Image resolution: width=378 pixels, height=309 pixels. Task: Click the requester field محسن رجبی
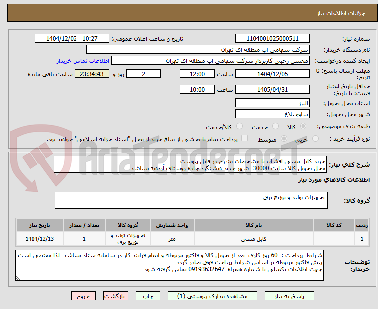211,61
